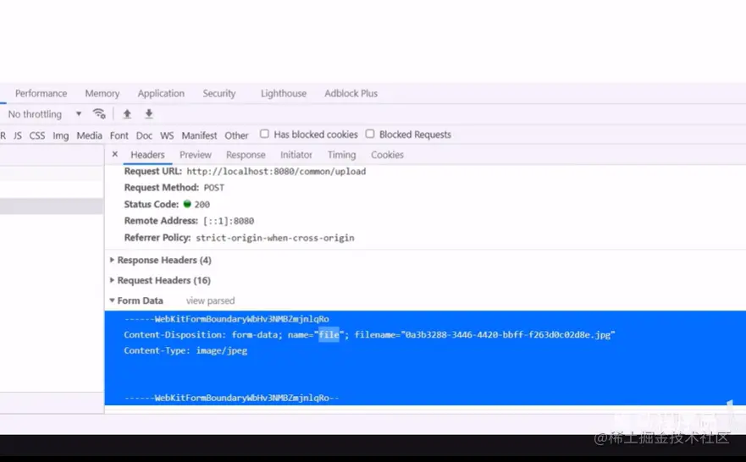
Task: Switch to the Memory tab
Action: pyautogui.click(x=102, y=93)
